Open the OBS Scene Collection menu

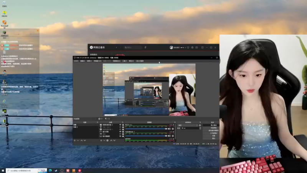[x=117, y=61]
